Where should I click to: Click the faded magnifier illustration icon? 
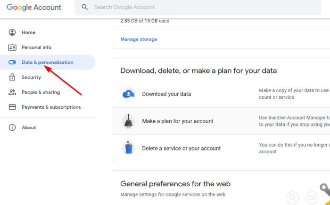click(293, 198)
